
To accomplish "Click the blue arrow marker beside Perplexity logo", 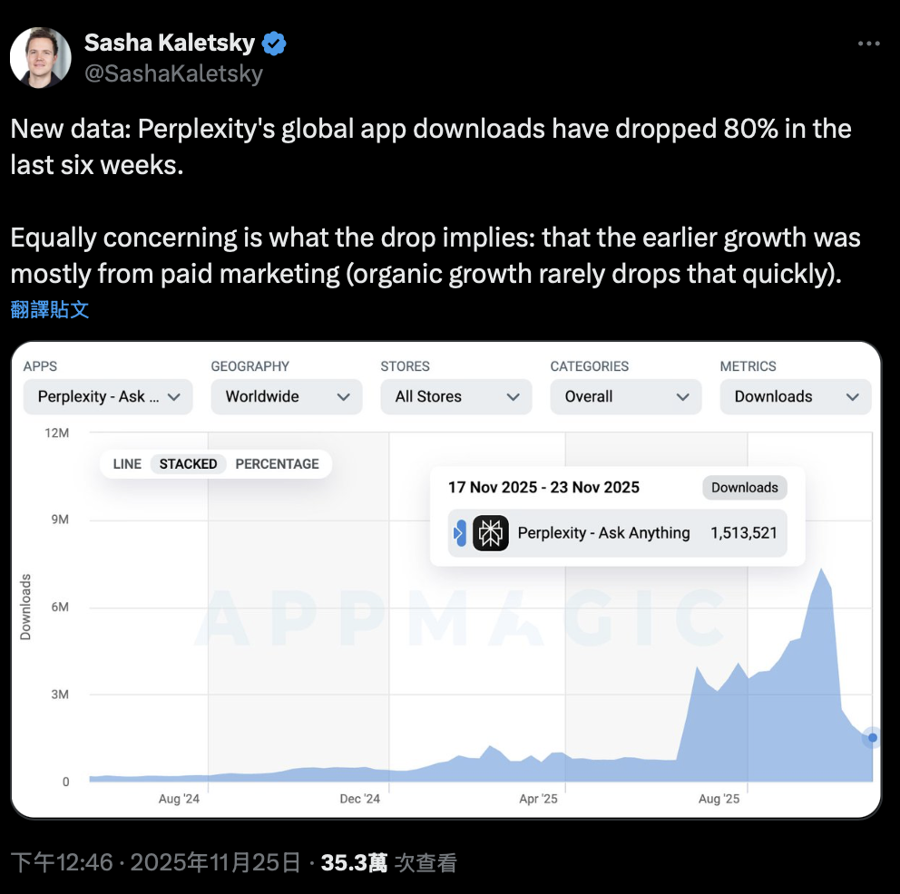I will (x=459, y=533).
